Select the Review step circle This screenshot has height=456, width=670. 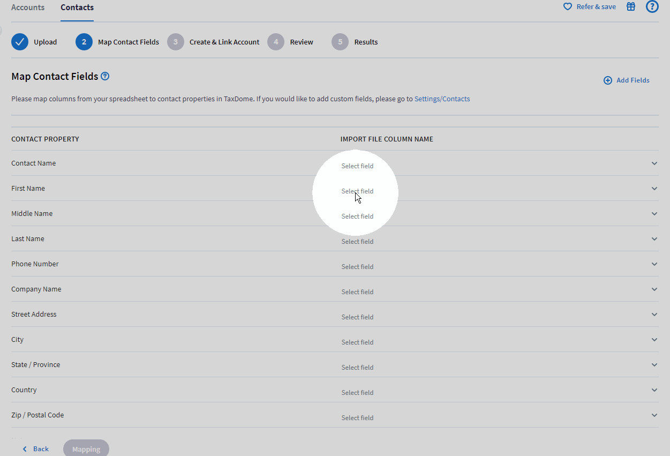pos(276,42)
